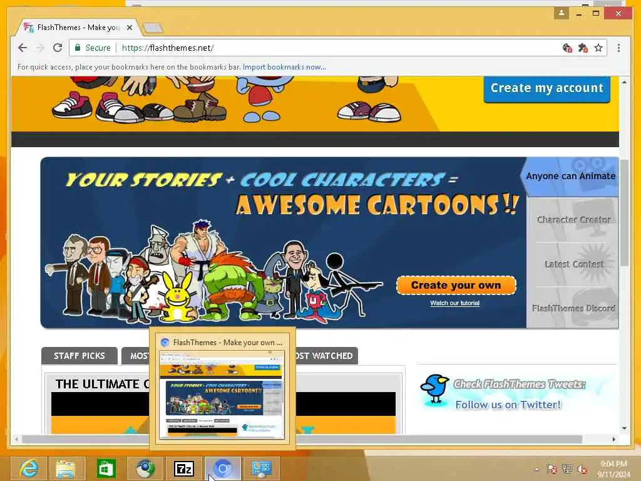Switch to the MOST WATCHED tab
641x481 pixels.
pos(326,356)
